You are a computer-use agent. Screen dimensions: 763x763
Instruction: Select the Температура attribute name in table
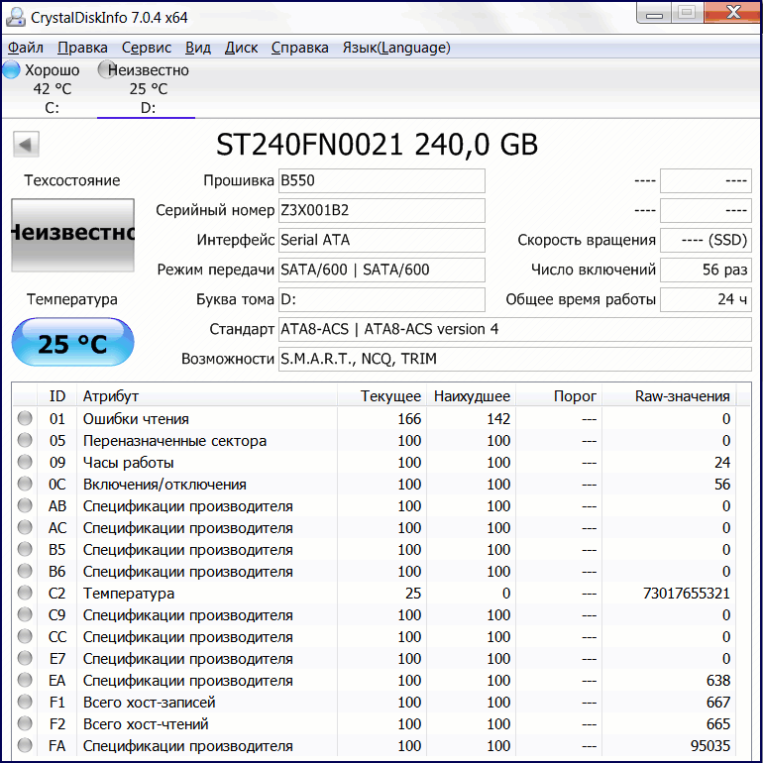click(129, 594)
